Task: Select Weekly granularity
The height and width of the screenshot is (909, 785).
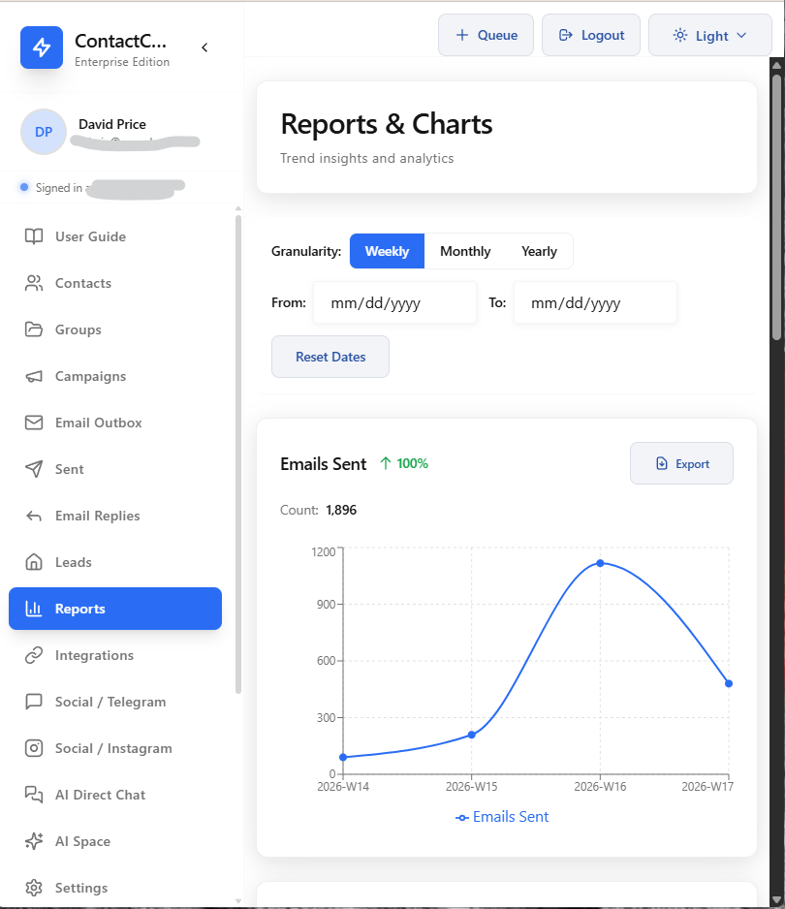Action: pos(387,251)
